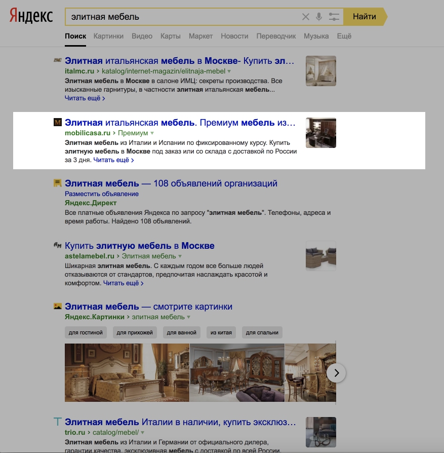This screenshot has height=453, width=444.
Task: Open the trio.ru result thumbnail
Action: pyautogui.click(x=321, y=432)
